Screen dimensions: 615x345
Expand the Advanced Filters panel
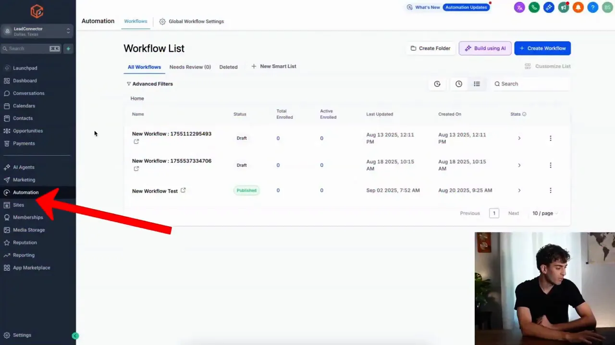[149, 84]
